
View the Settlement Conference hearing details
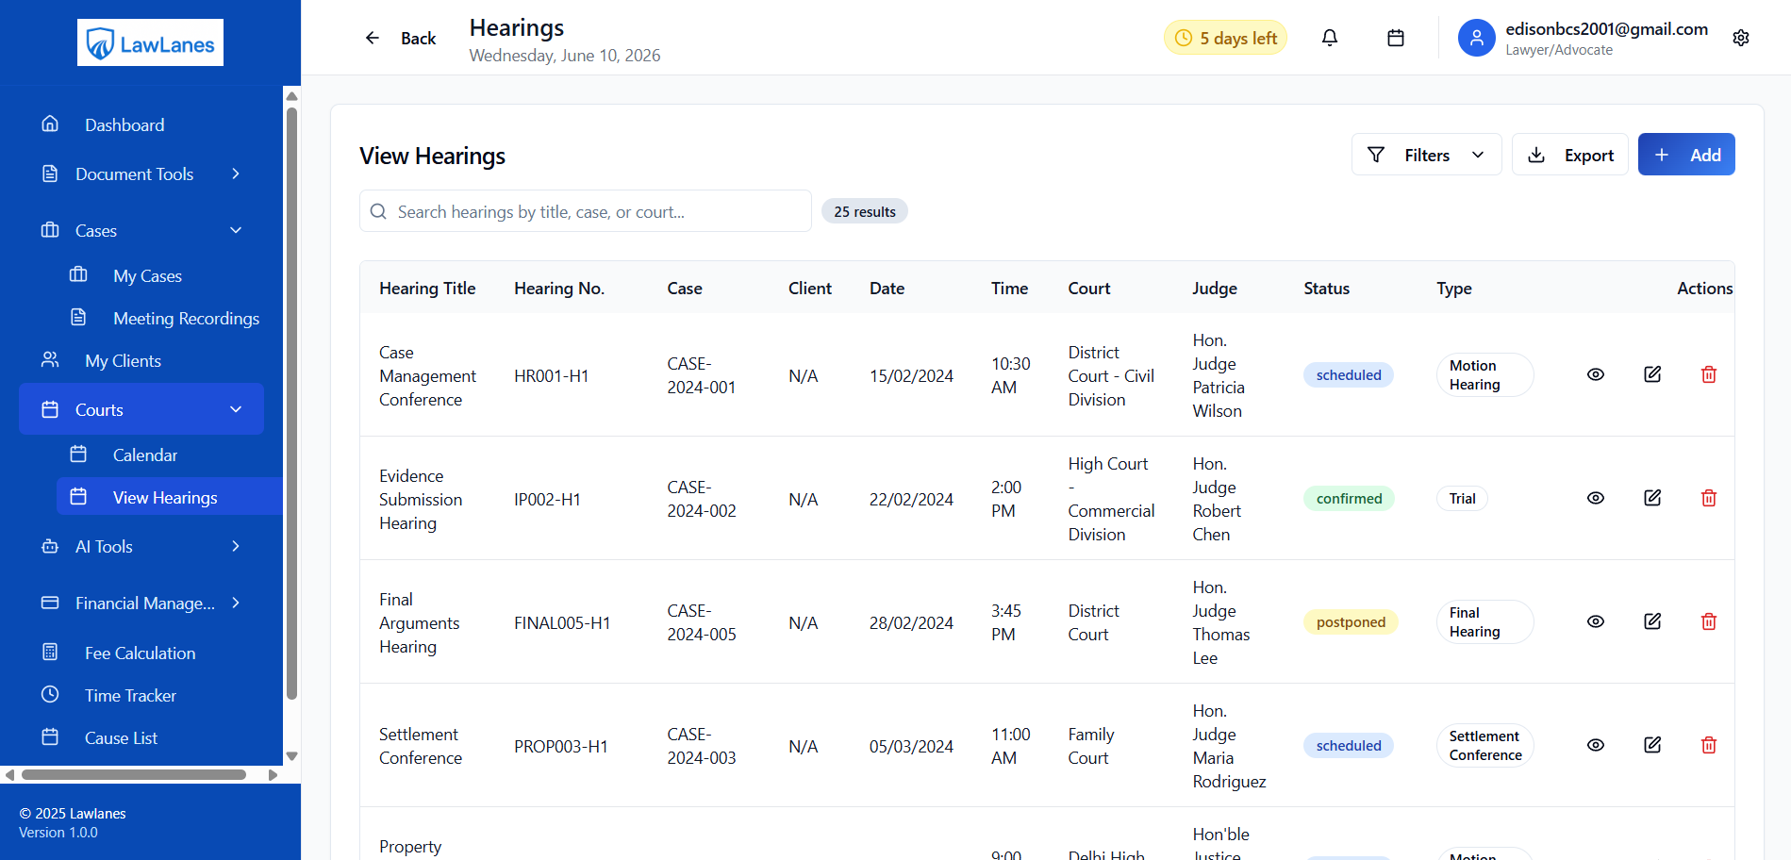pyautogui.click(x=1596, y=745)
